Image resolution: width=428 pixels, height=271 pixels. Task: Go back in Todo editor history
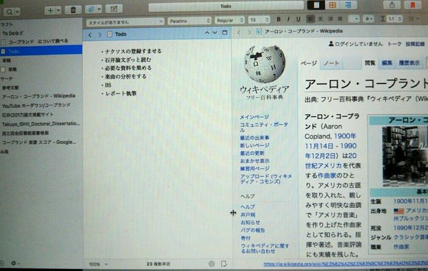(x=90, y=35)
